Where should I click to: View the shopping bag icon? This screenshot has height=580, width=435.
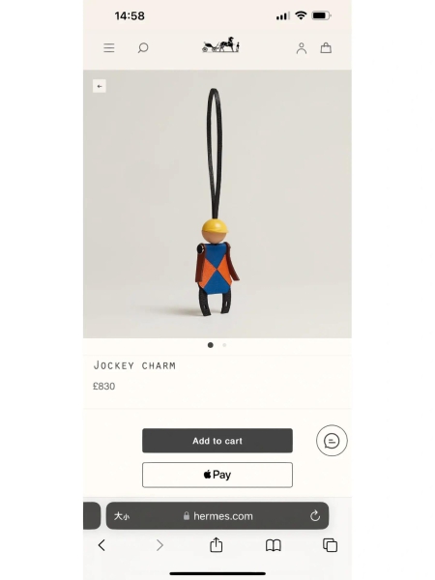coord(326,47)
